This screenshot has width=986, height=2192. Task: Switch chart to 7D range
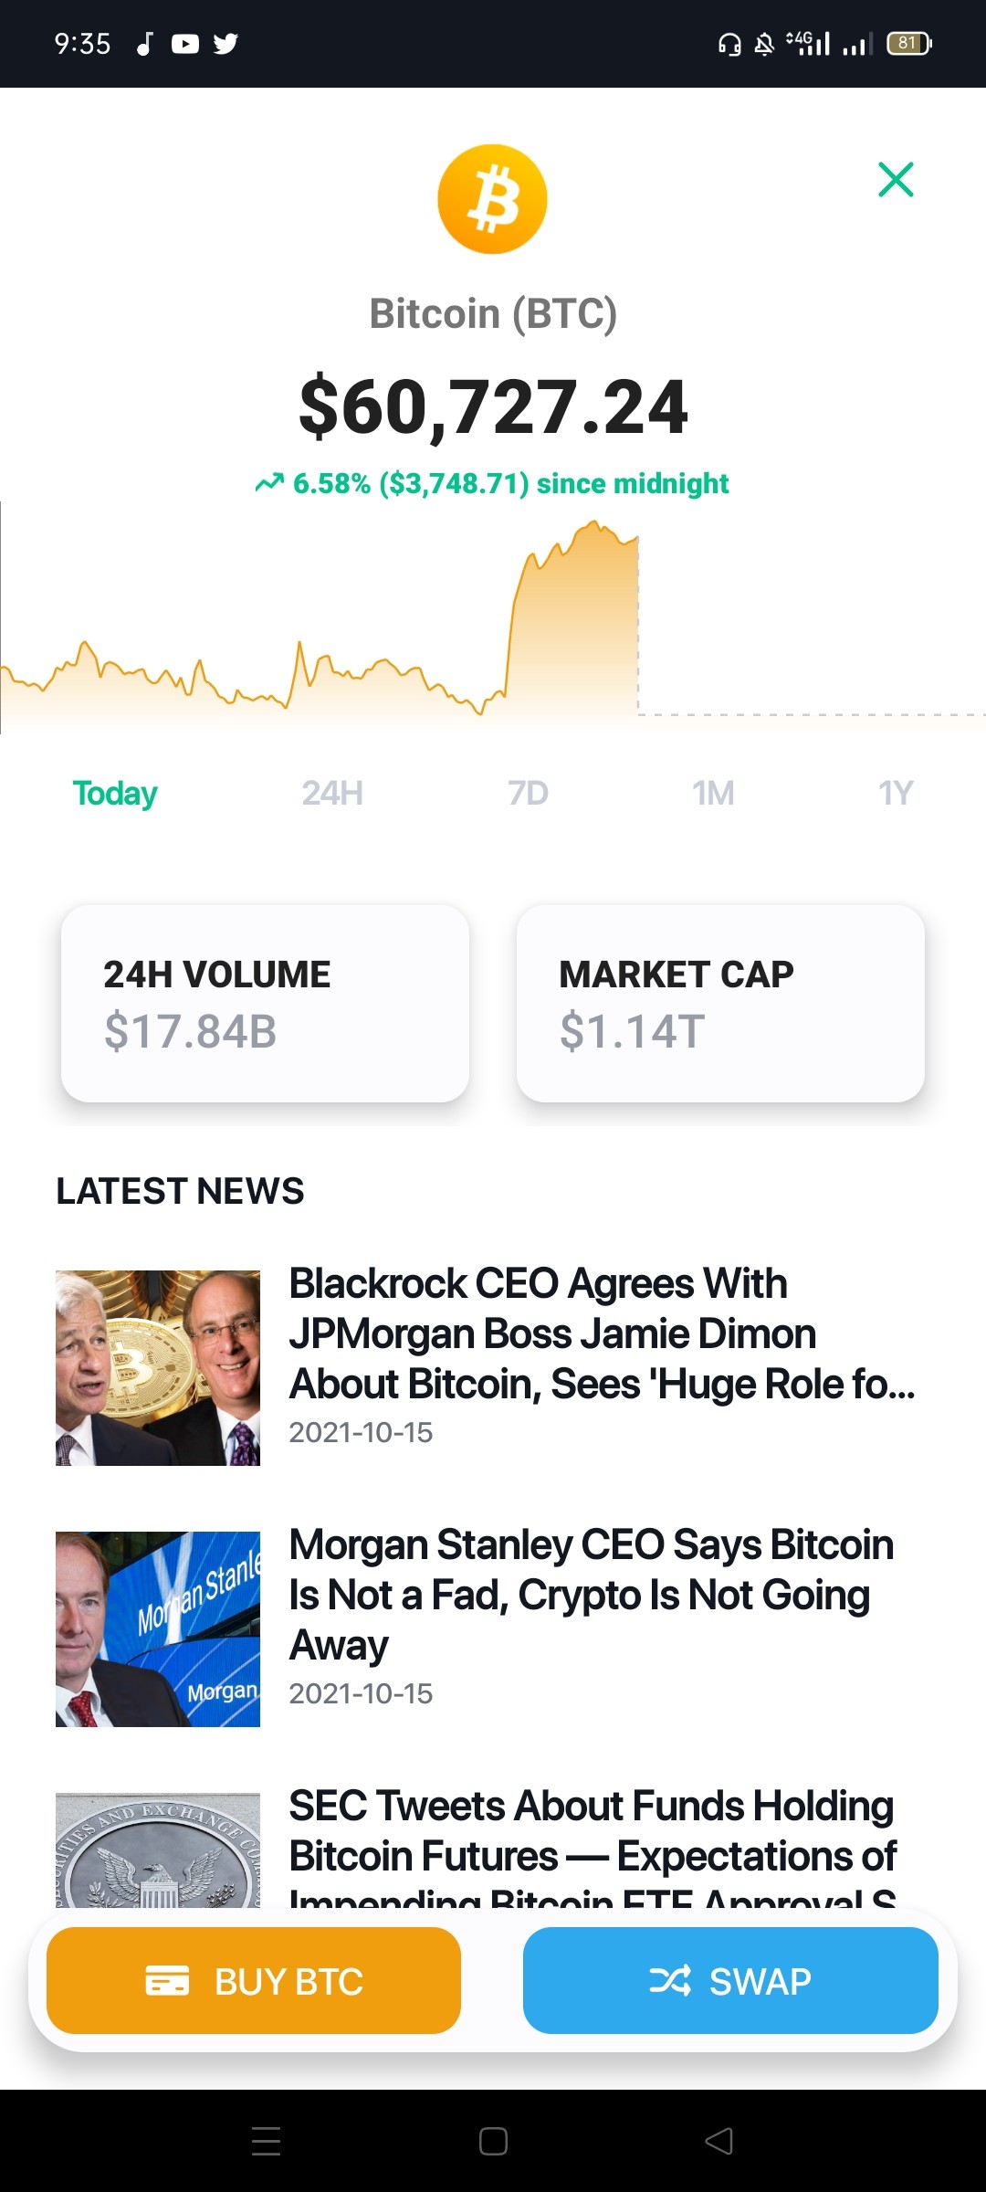[x=529, y=793]
